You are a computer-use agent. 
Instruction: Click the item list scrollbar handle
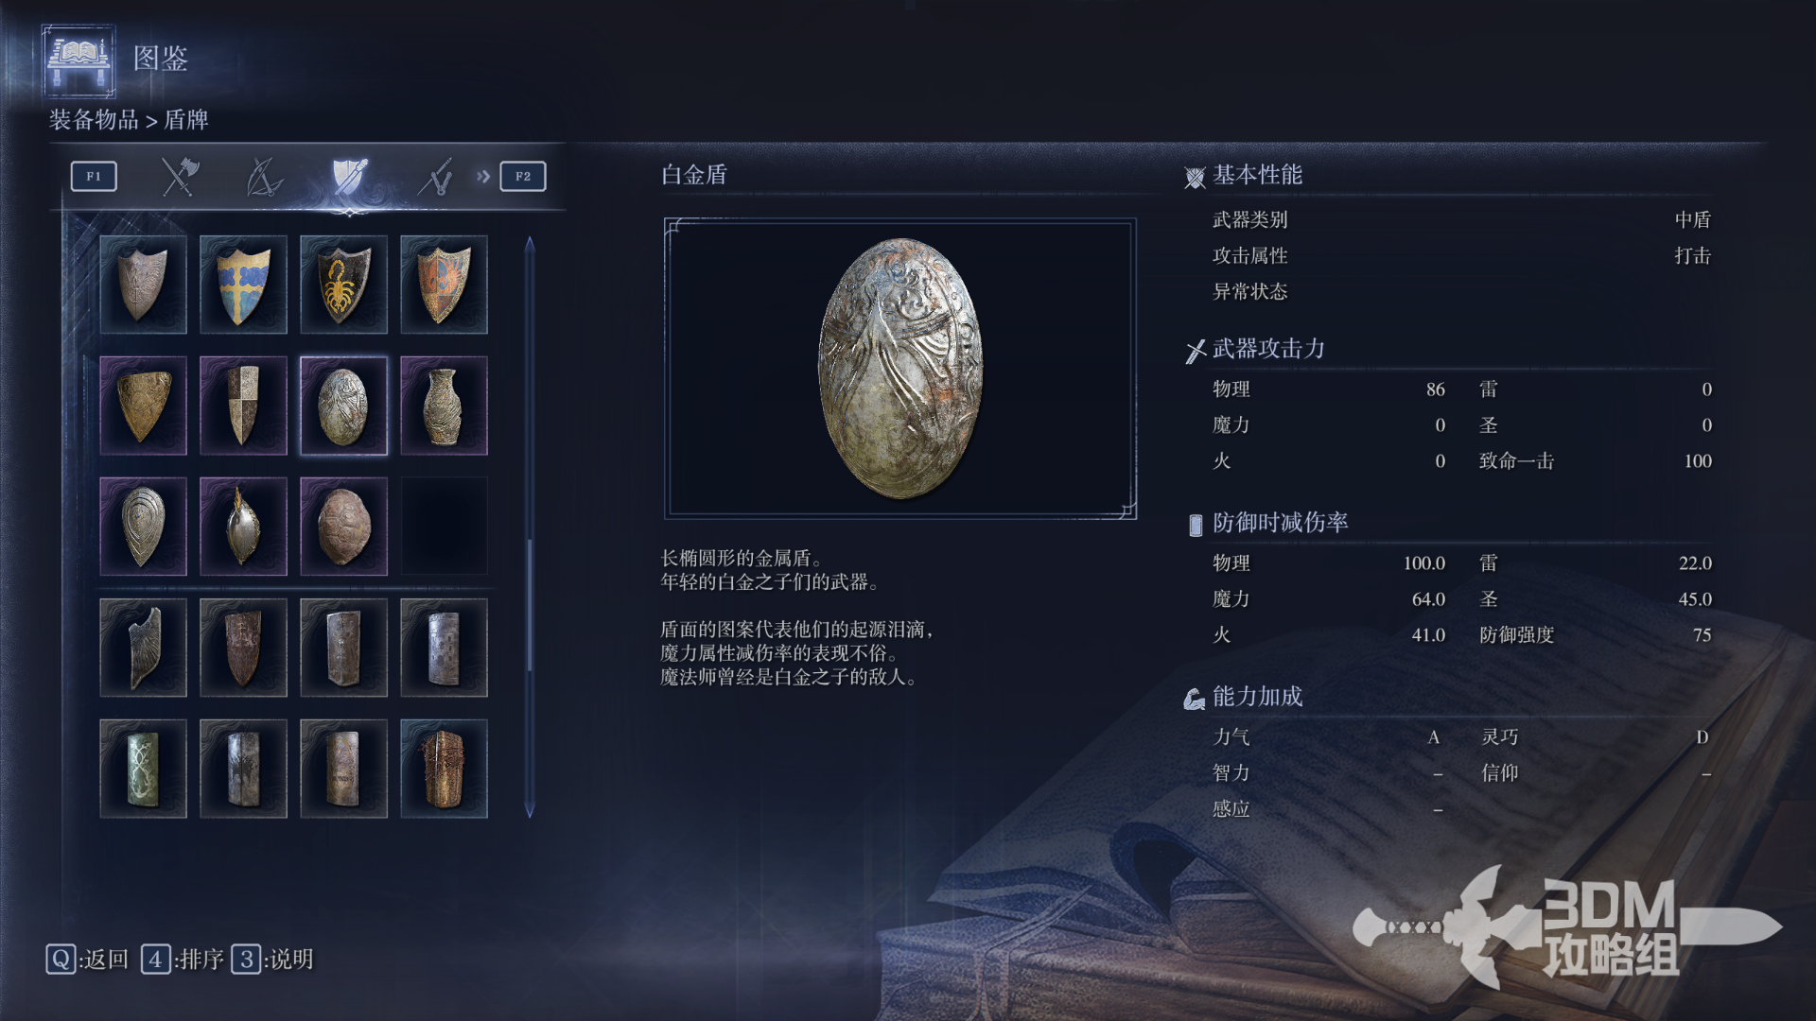tap(530, 605)
